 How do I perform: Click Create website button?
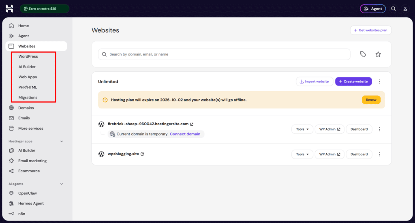[353, 81]
